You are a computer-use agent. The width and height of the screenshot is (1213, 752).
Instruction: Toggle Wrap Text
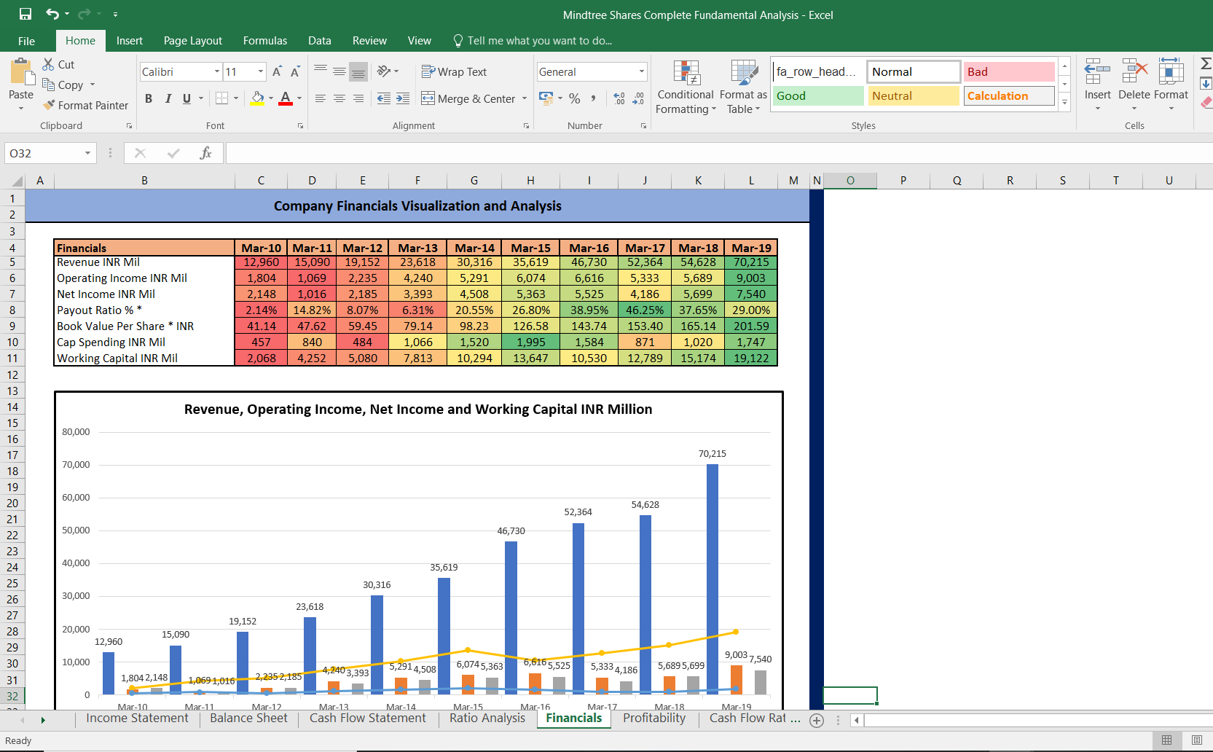pos(454,71)
